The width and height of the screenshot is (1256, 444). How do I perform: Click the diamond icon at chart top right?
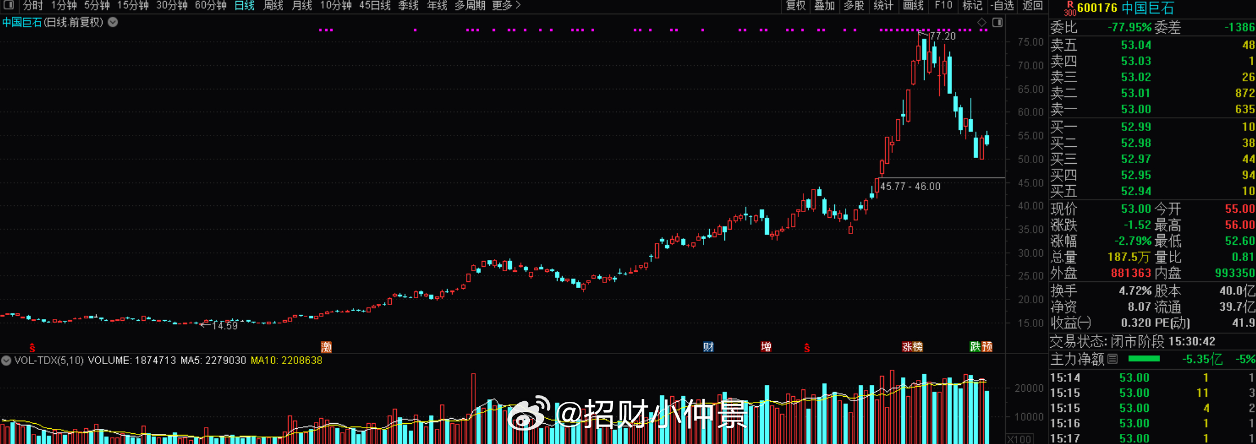point(982,23)
